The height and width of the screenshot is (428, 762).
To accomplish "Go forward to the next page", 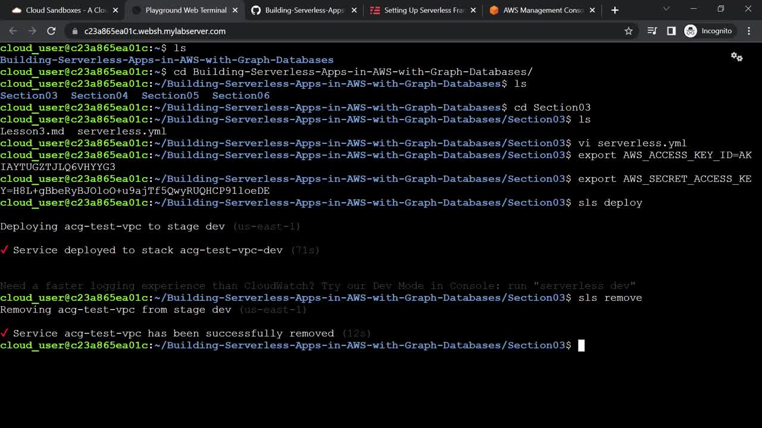I will coord(32,31).
